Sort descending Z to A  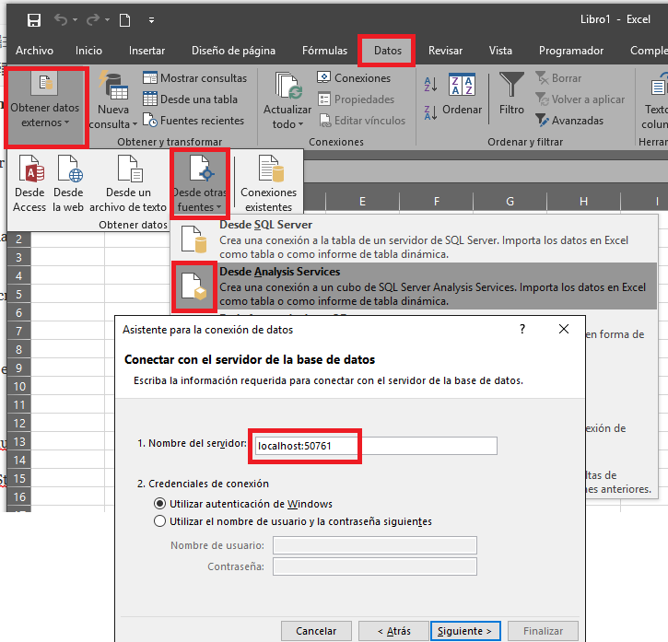point(430,113)
